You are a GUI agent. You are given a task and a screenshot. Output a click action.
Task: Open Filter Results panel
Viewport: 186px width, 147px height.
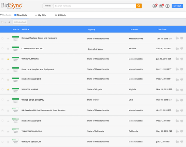point(6,15)
